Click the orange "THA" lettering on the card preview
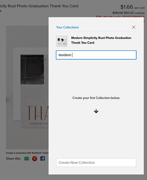This screenshot has height=180, width=147. 37,113
